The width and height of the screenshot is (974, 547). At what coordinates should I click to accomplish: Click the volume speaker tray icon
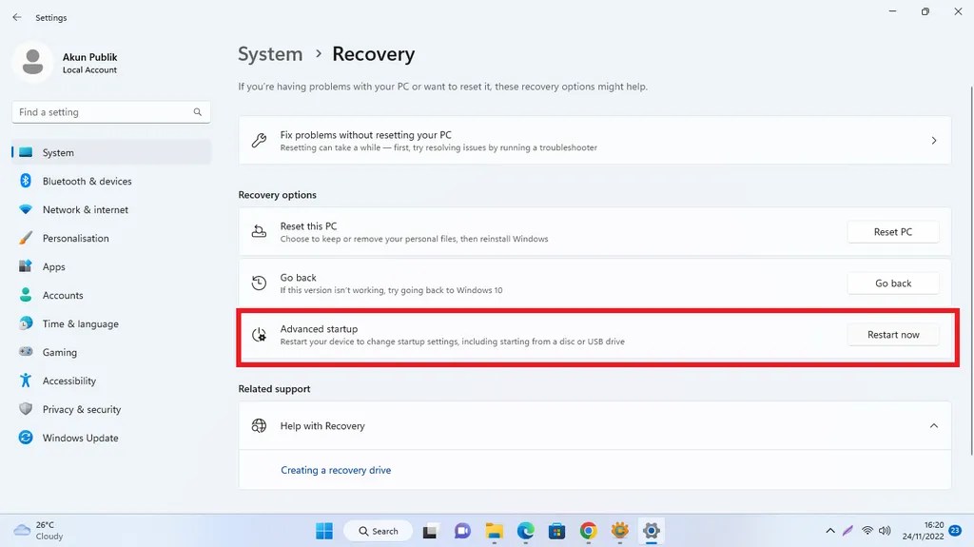[885, 531]
